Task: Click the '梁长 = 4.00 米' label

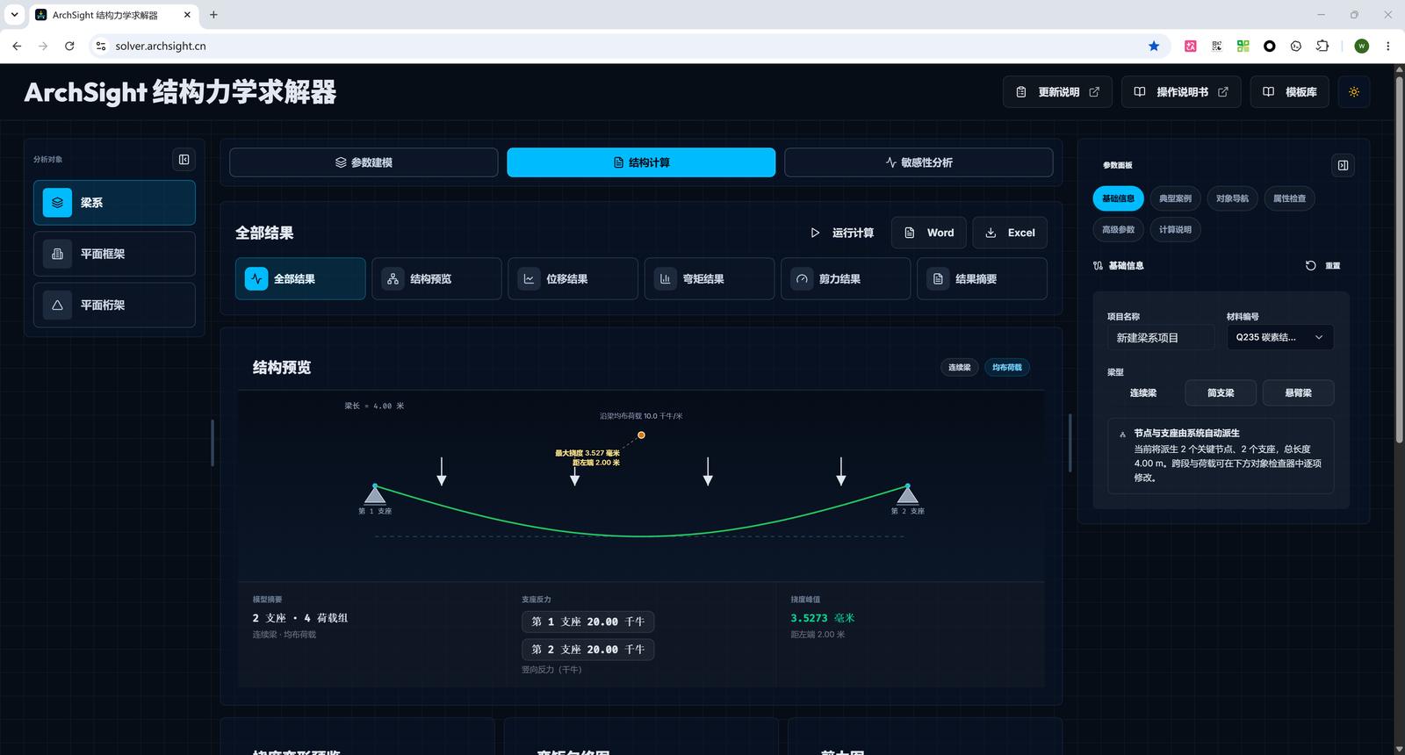Action: click(x=374, y=406)
